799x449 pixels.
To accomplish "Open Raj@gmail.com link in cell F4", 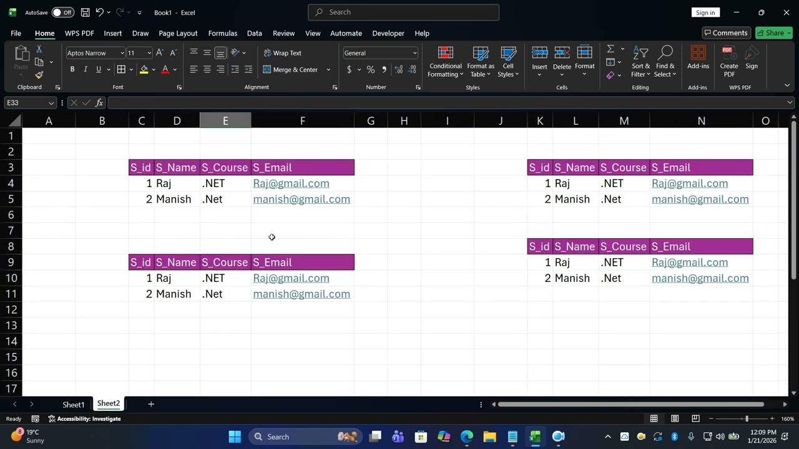I will (x=291, y=183).
